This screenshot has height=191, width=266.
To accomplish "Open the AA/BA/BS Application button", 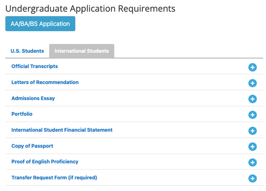I will click(x=40, y=24).
